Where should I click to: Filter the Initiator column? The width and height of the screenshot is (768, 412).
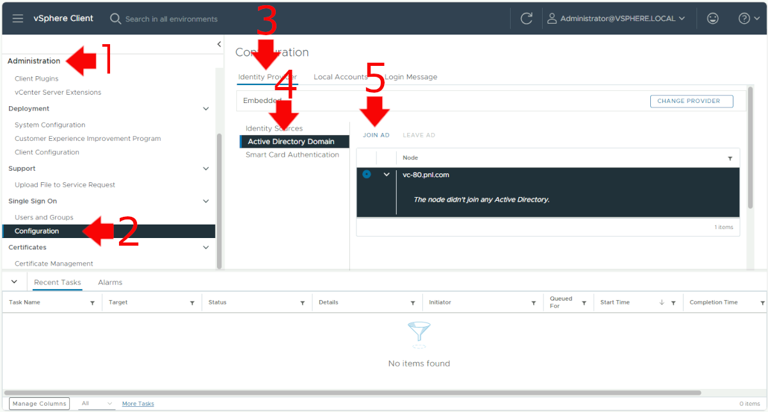coord(534,303)
